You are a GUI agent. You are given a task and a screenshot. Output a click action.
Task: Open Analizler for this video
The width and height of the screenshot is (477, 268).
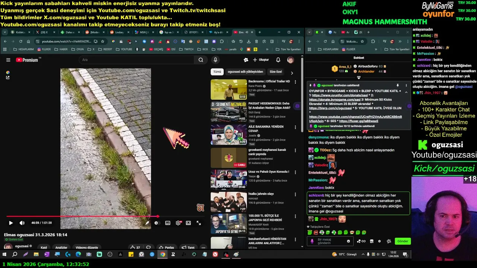pyautogui.click(x=61, y=248)
